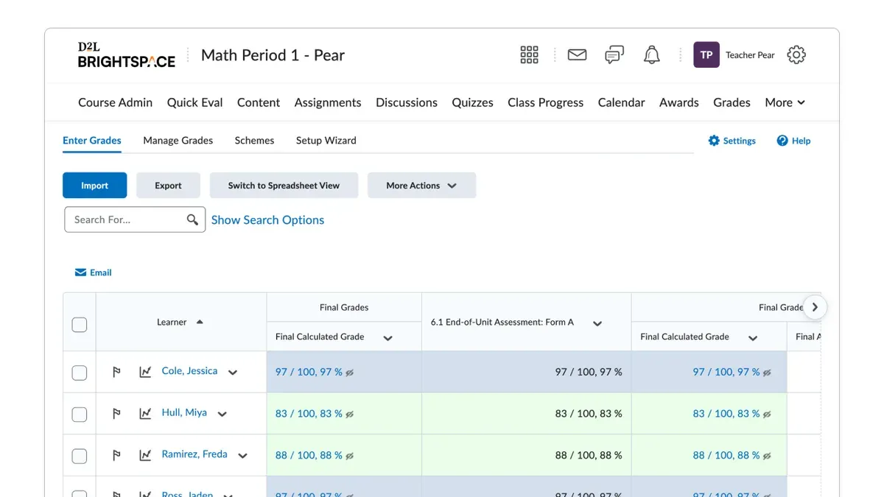Open Awards in the navbar
Viewport: 884px width, 497px height.
point(678,102)
